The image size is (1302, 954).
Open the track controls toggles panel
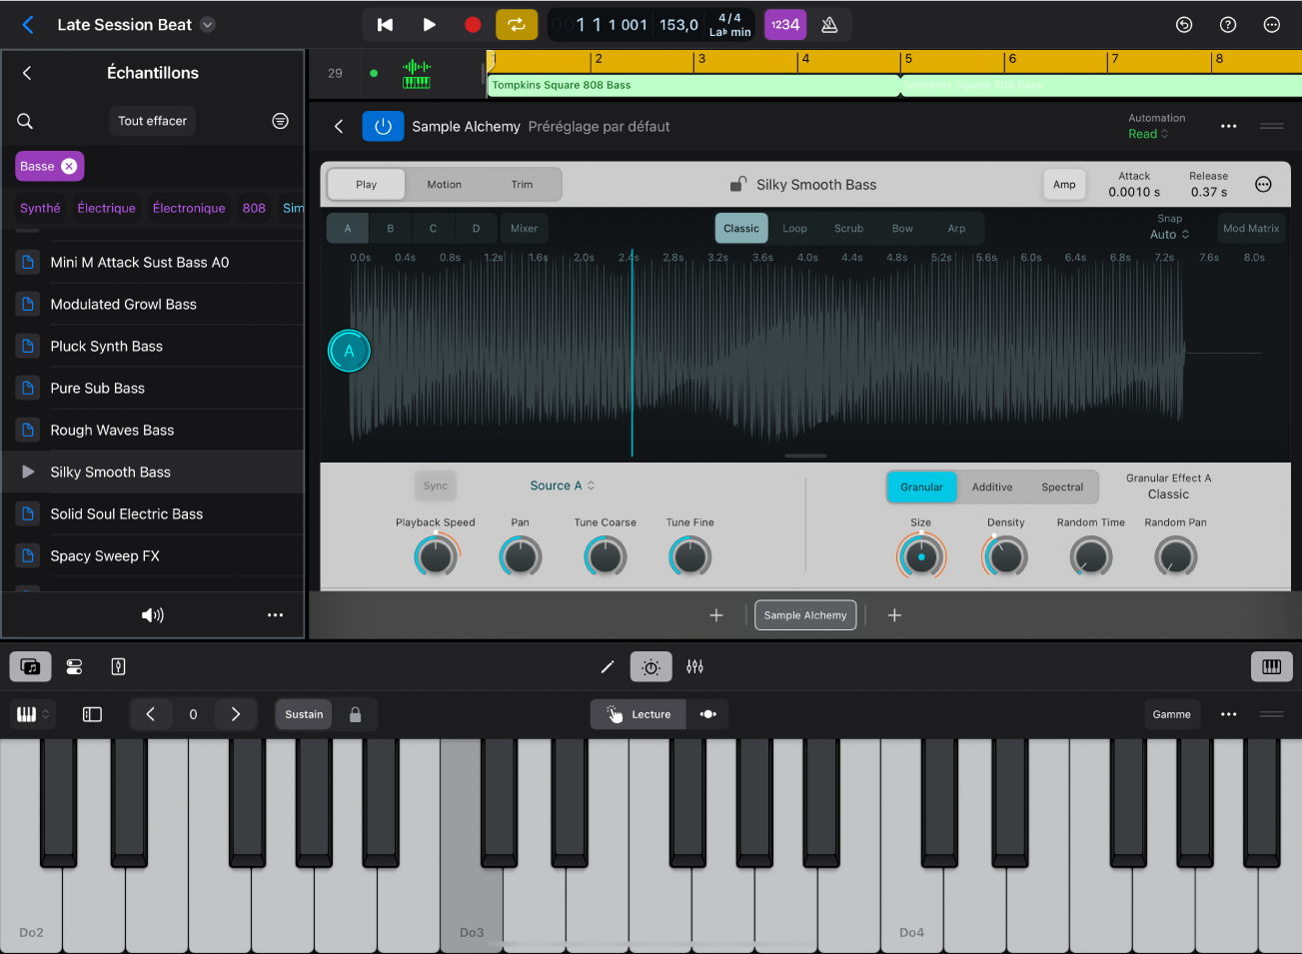(74, 666)
